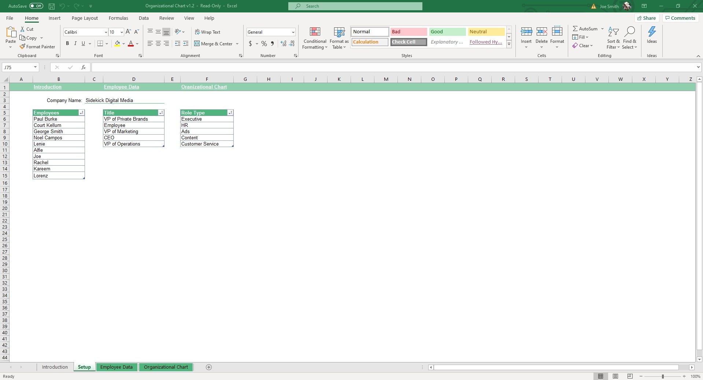
Task: Toggle Wrap Text
Action: 207,32
